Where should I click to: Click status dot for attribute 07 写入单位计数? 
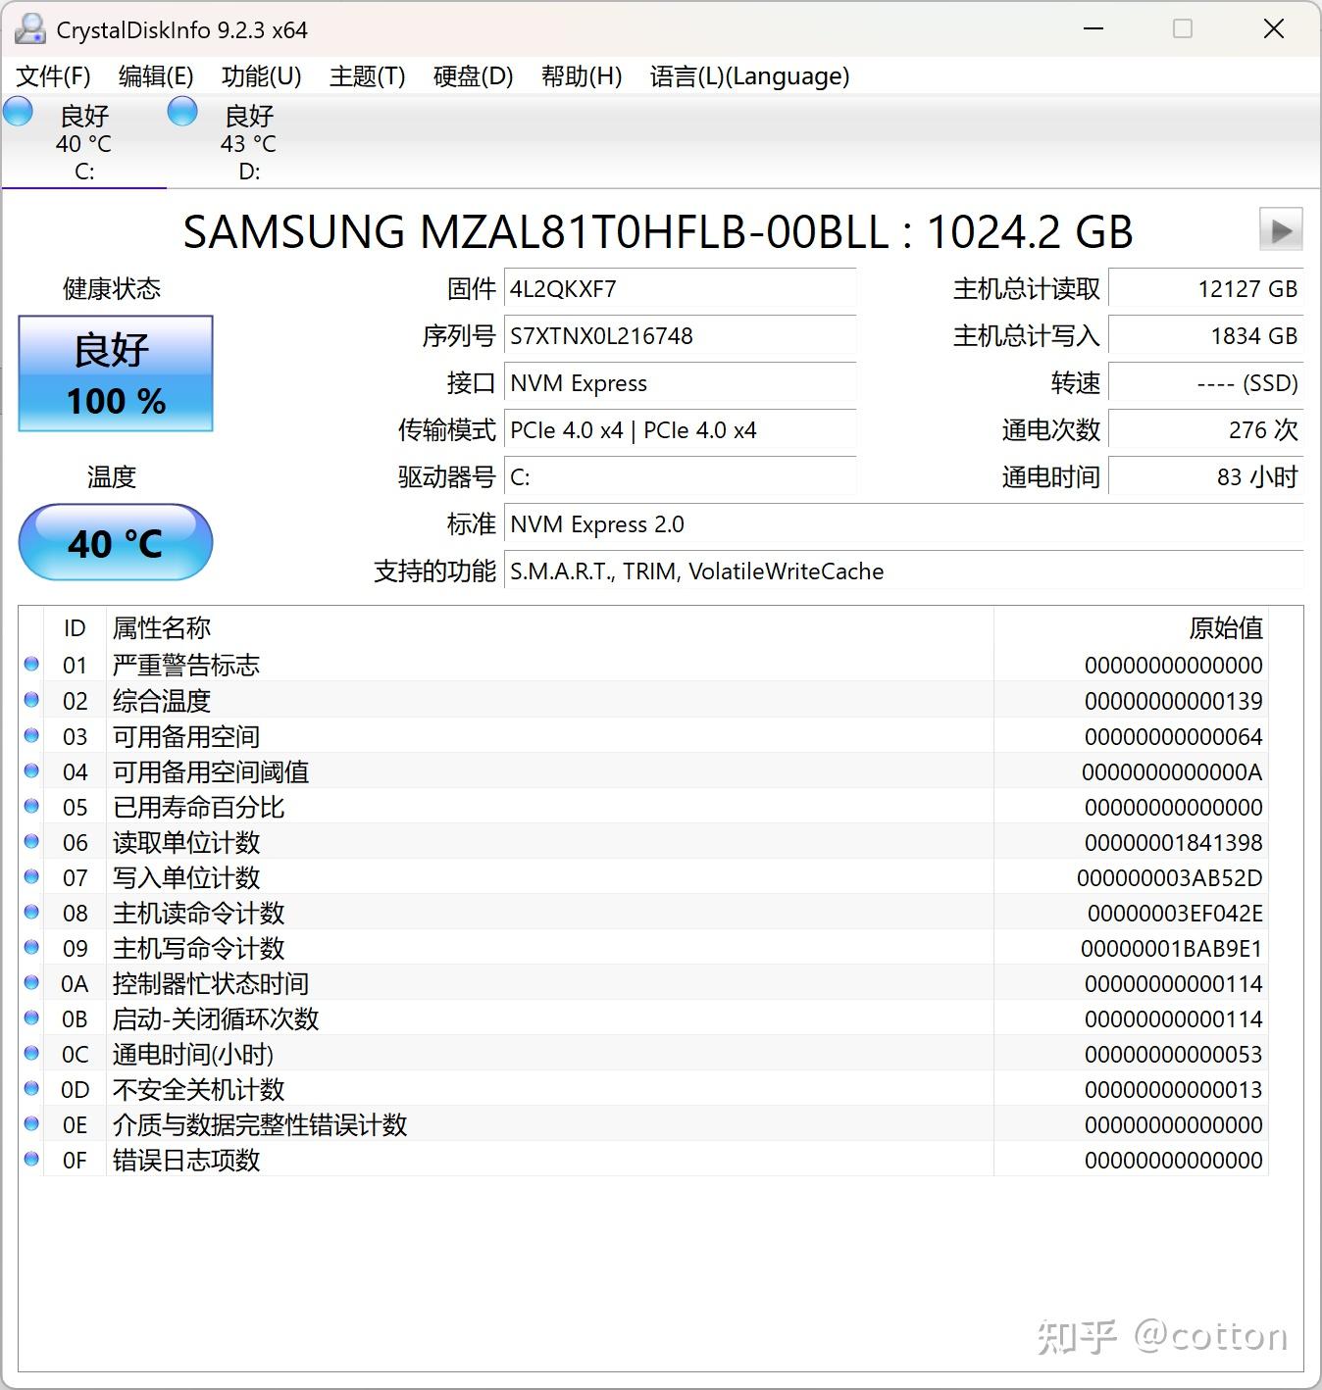(31, 876)
